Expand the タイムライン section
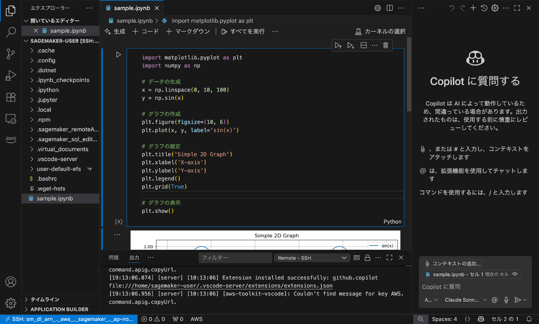 (60, 299)
